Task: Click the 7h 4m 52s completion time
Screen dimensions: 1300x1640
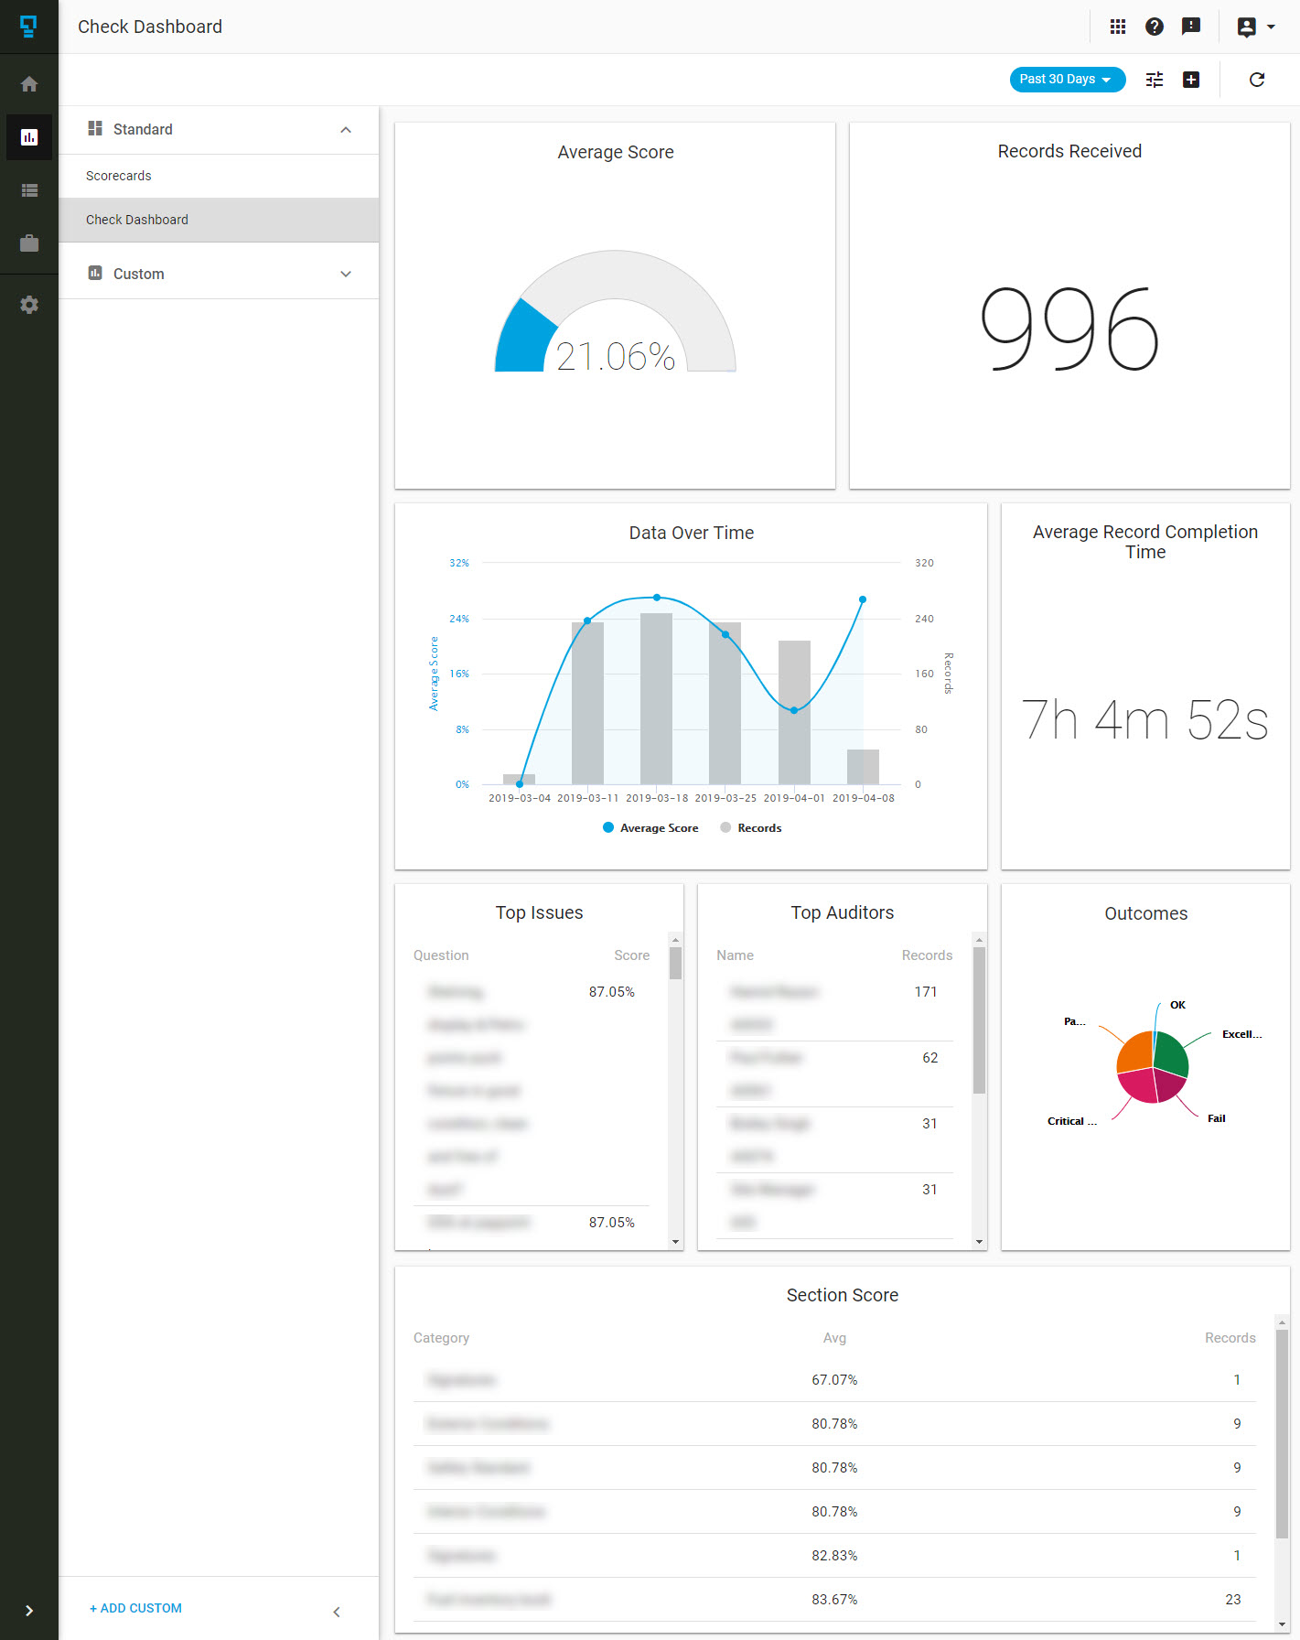Action: point(1145,719)
